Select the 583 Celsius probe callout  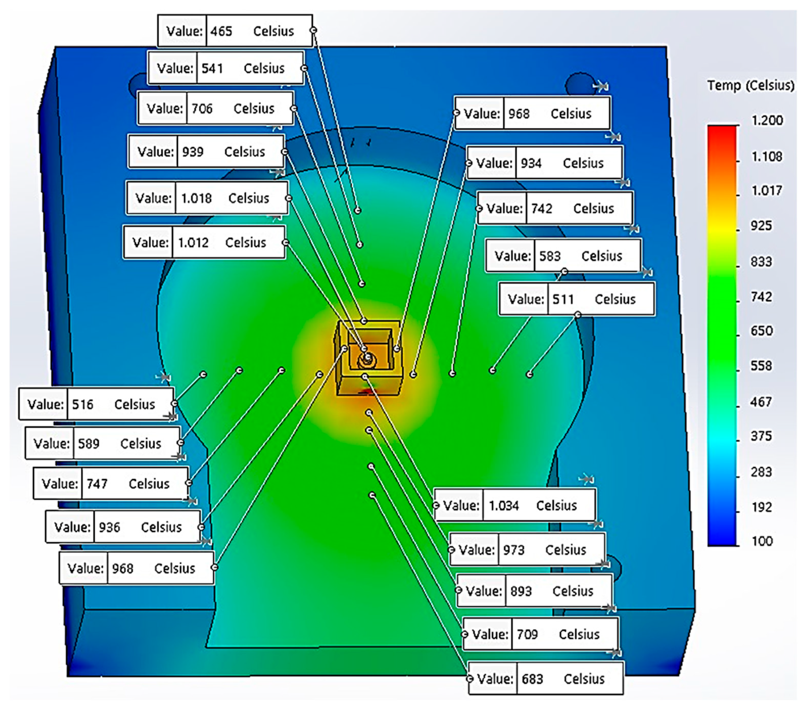click(x=563, y=256)
